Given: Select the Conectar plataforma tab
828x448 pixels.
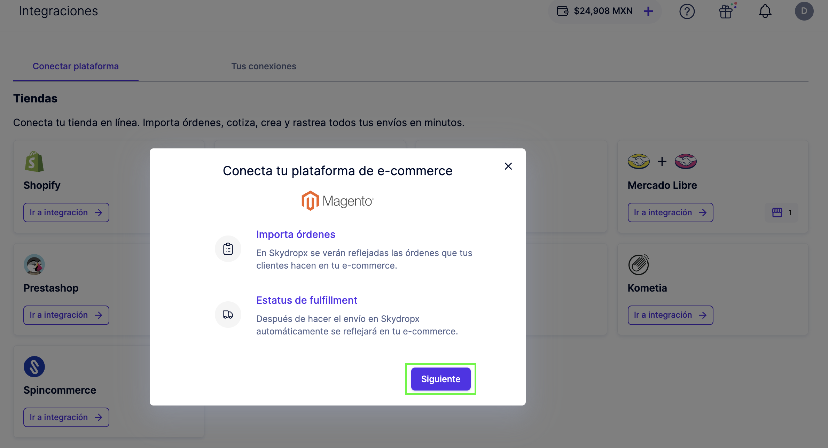Looking at the screenshot, I should tap(76, 66).
